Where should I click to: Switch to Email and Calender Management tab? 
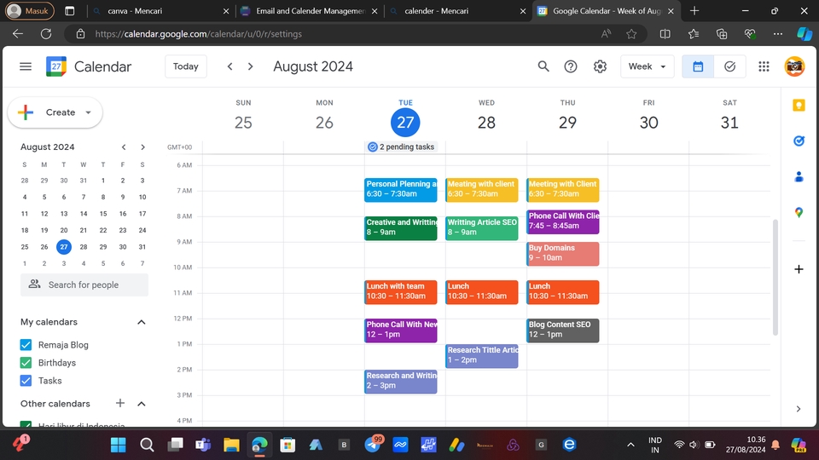(x=308, y=11)
